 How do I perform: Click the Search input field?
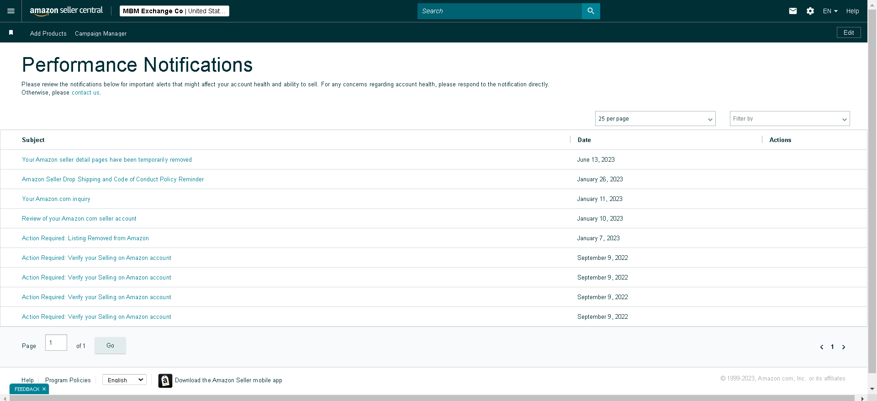coord(500,11)
